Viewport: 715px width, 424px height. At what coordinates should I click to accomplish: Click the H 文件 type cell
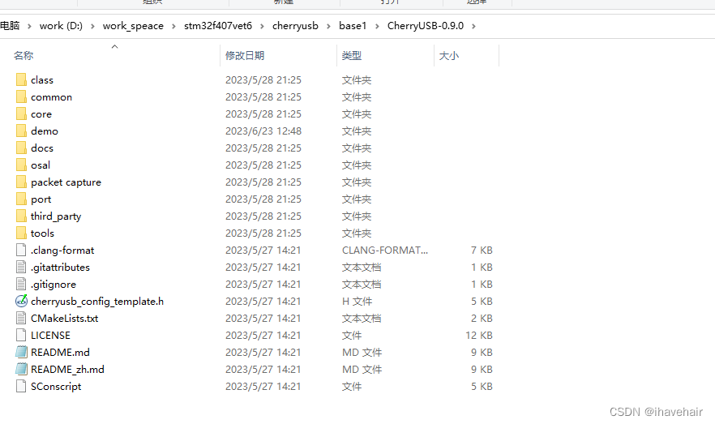[357, 302]
